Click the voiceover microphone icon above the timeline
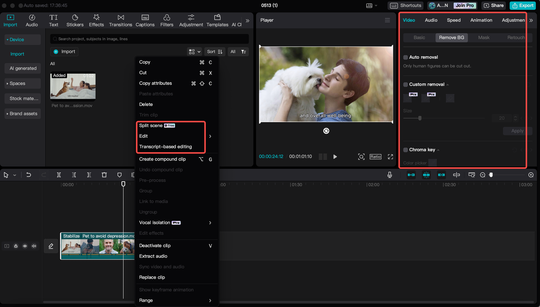The height and width of the screenshot is (307, 540). click(x=389, y=174)
